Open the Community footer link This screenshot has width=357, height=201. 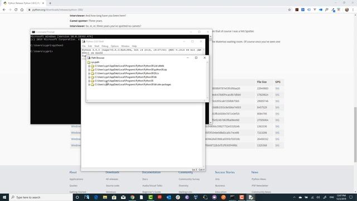coord(185,173)
